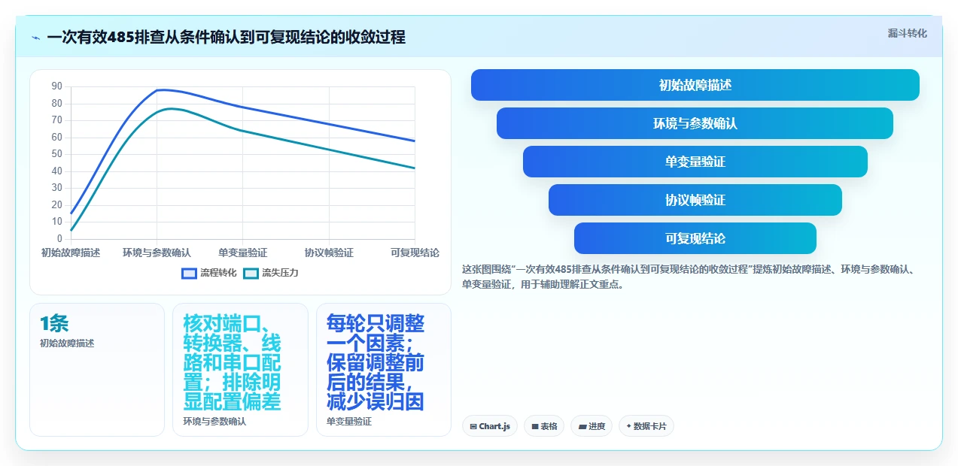Image resolution: width=958 pixels, height=466 pixels.
Task: Click the icon in the Chart.js chip
Action: (x=473, y=426)
